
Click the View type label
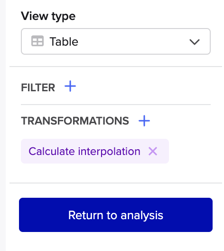click(48, 16)
